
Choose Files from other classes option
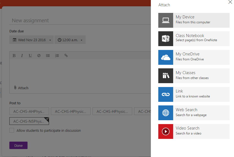(194, 76)
